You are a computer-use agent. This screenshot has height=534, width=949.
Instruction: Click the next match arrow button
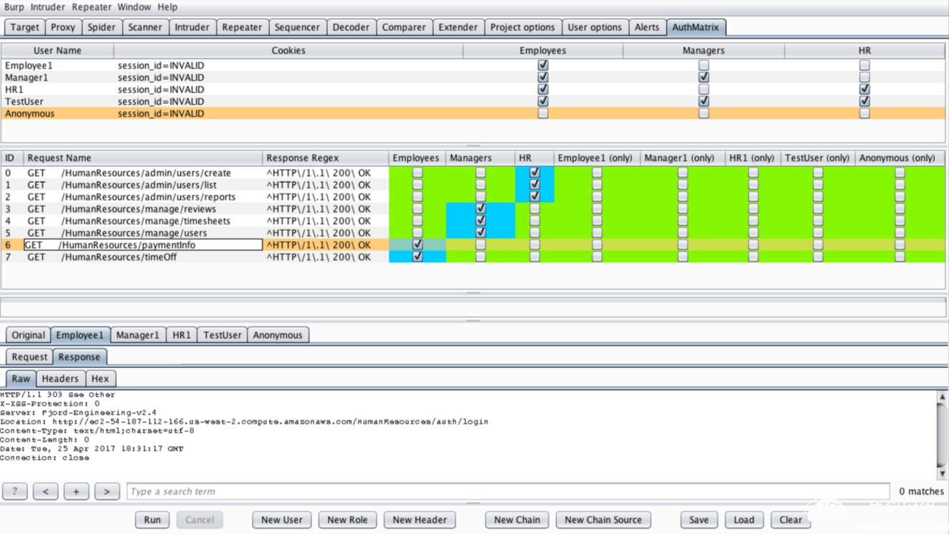(x=107, y=492)
